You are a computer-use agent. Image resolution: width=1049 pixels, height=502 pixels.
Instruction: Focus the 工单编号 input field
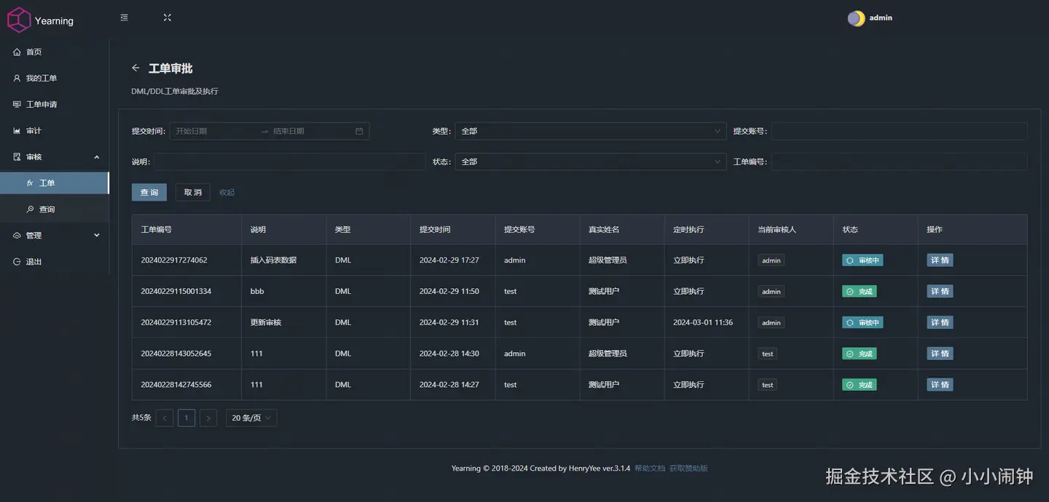pyautogui.click(x=899, y=162)
